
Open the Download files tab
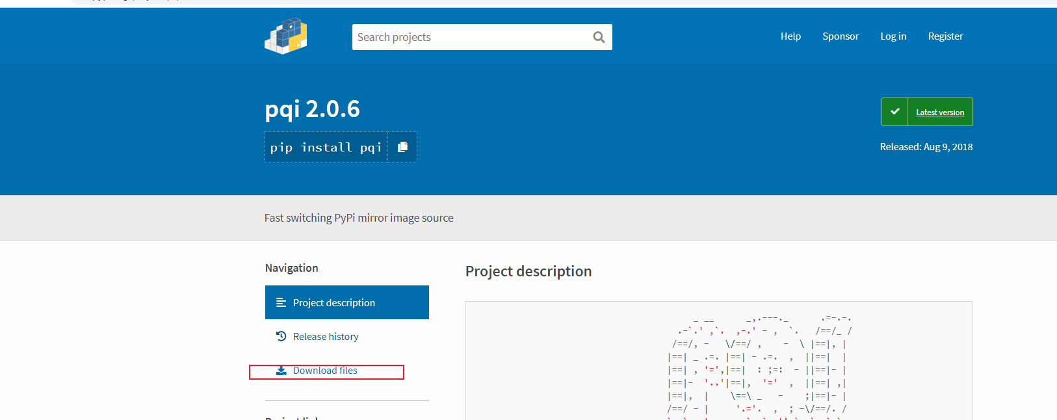[347, 371]
